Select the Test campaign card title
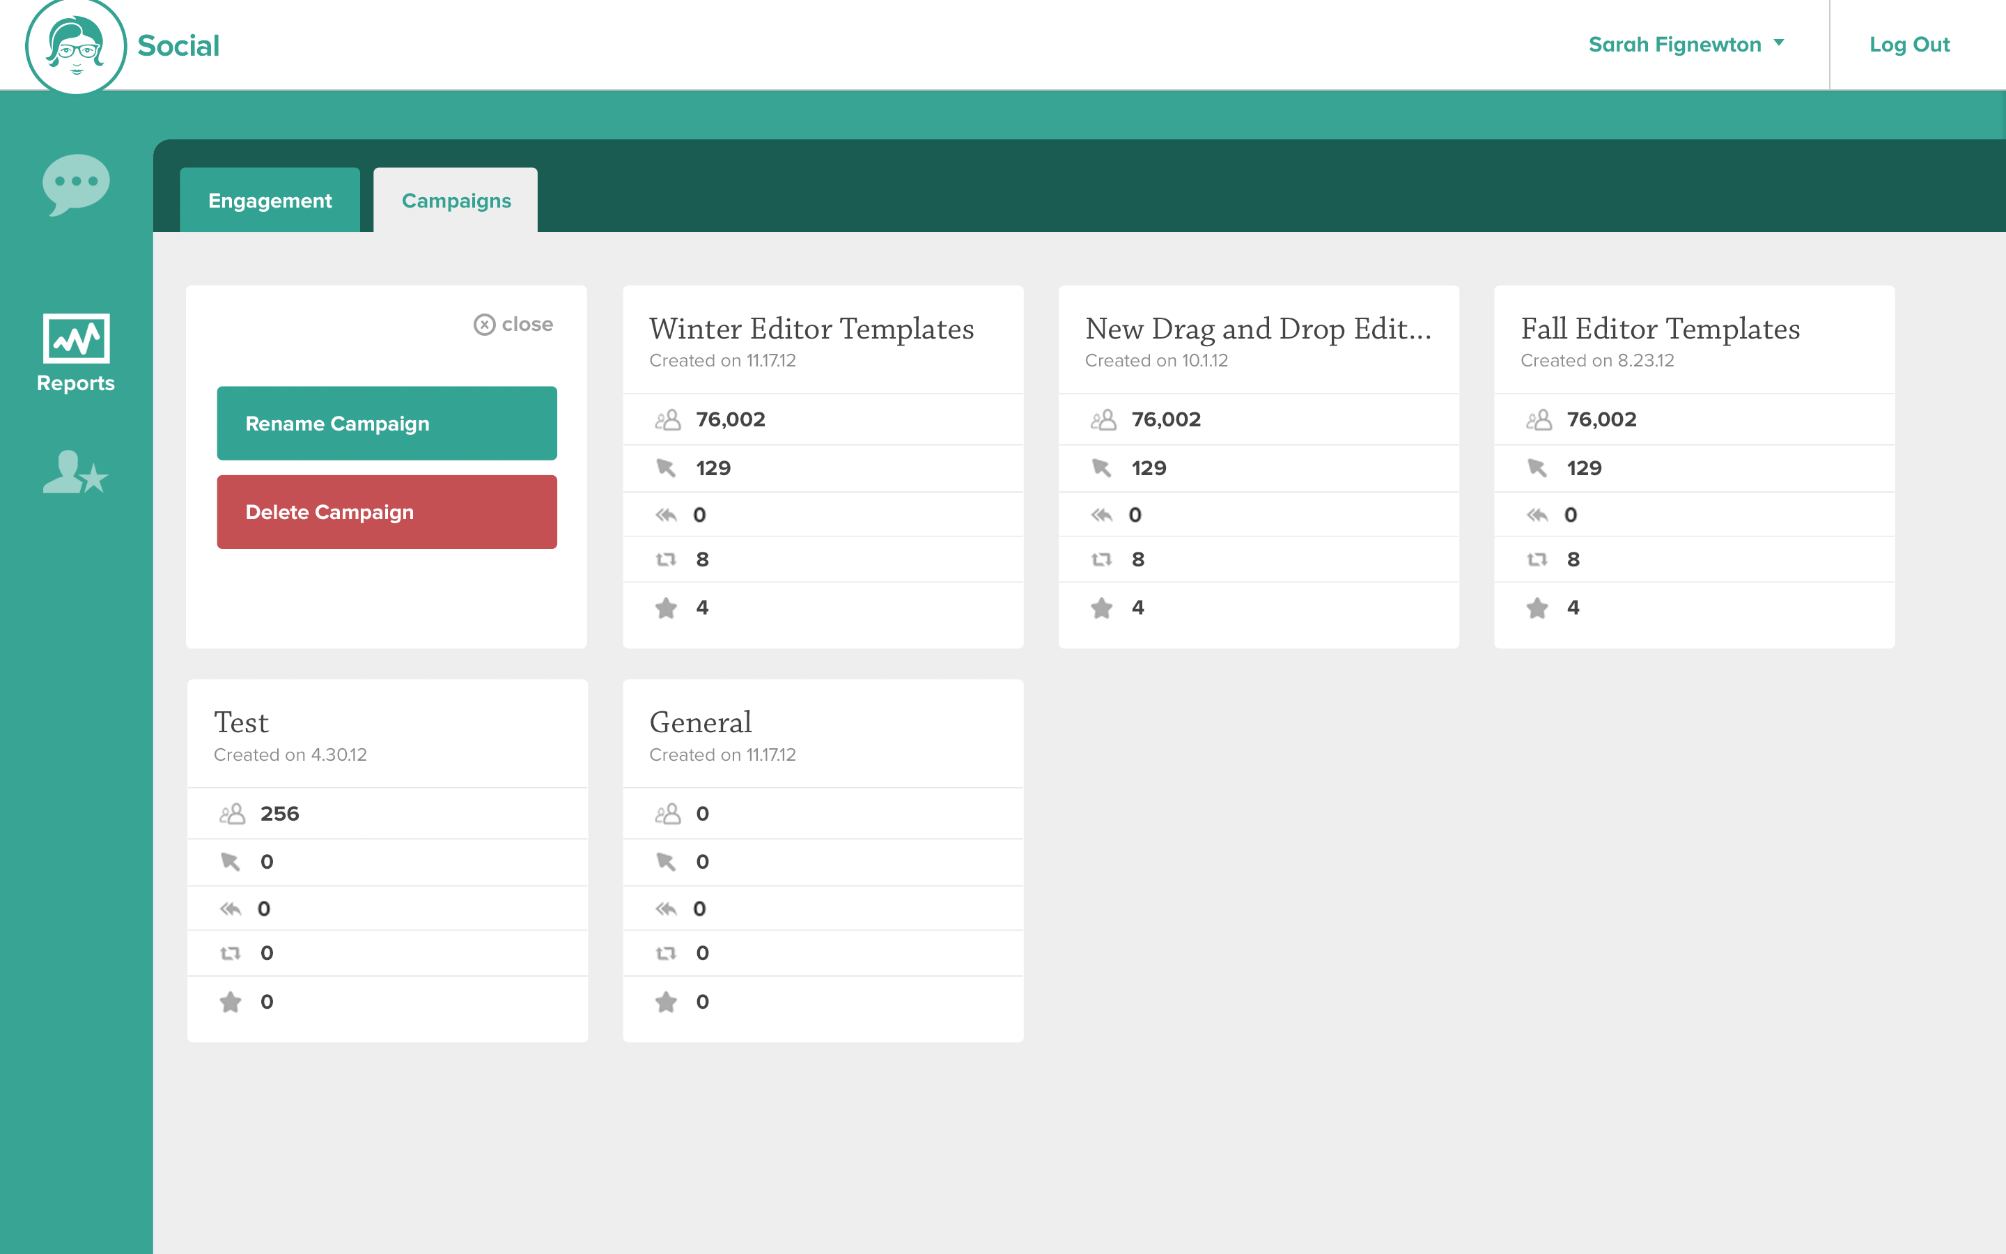 tap(241, 723)
